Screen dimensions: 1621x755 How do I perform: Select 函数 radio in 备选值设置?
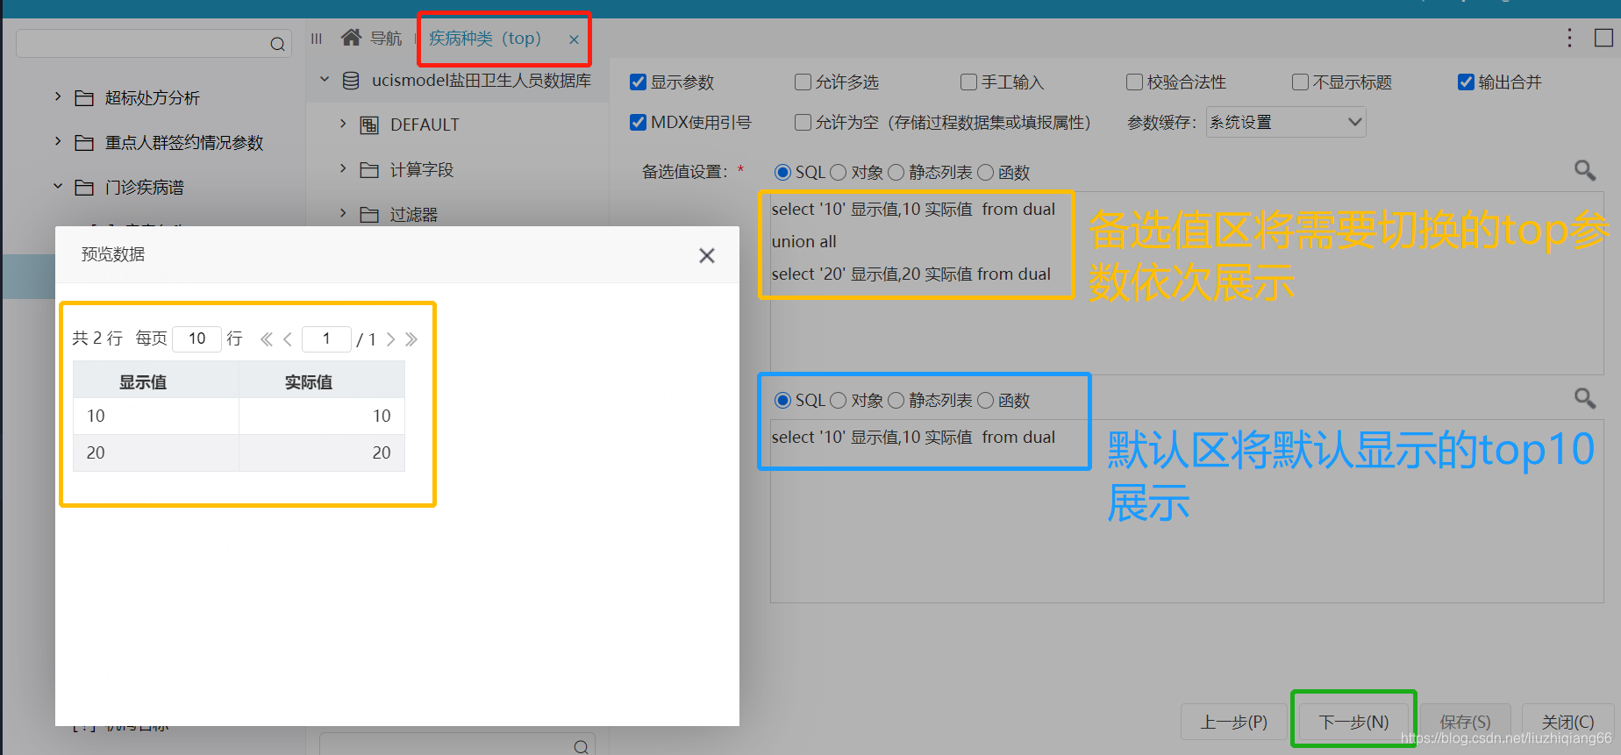[x=985, y=172]
